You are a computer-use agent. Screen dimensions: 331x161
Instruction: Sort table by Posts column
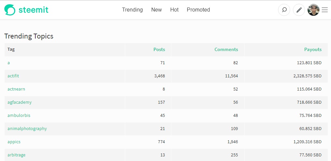click(x=159, y=49)
